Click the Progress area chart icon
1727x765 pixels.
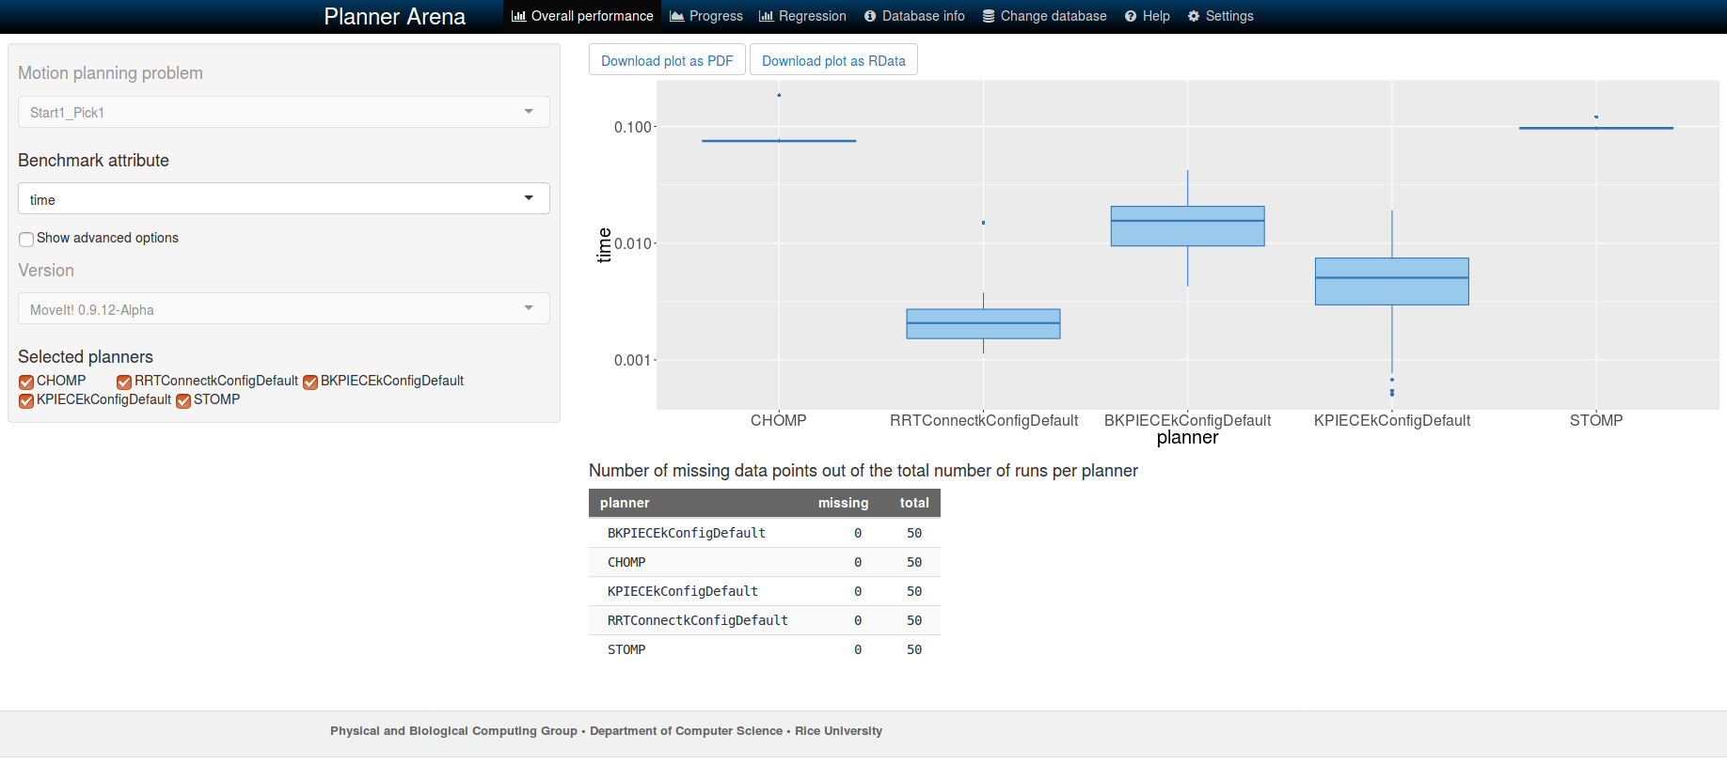(676, 16)
